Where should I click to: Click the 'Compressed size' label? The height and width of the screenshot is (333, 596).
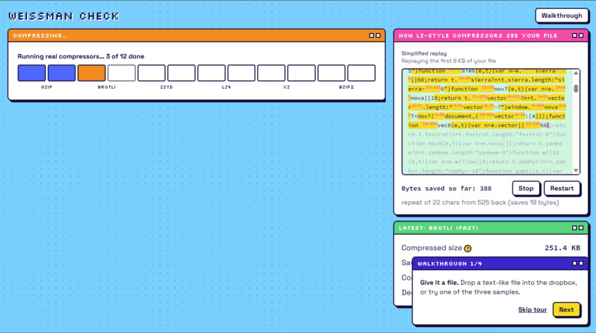[431, 248]
